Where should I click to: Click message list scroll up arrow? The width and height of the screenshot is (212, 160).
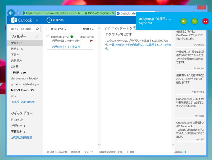tap(99, 28)
